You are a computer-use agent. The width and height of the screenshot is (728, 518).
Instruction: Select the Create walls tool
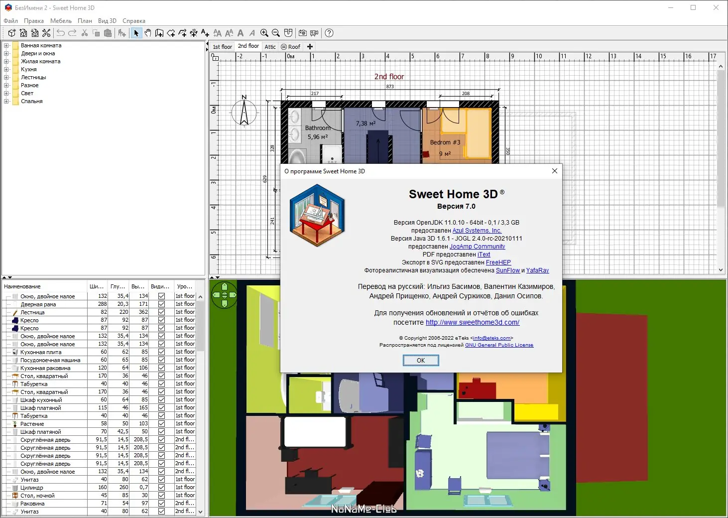pos(159,33)
